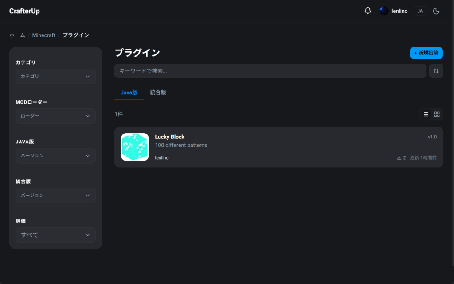
Task: Select the Java版 tab
Action: 129,92
